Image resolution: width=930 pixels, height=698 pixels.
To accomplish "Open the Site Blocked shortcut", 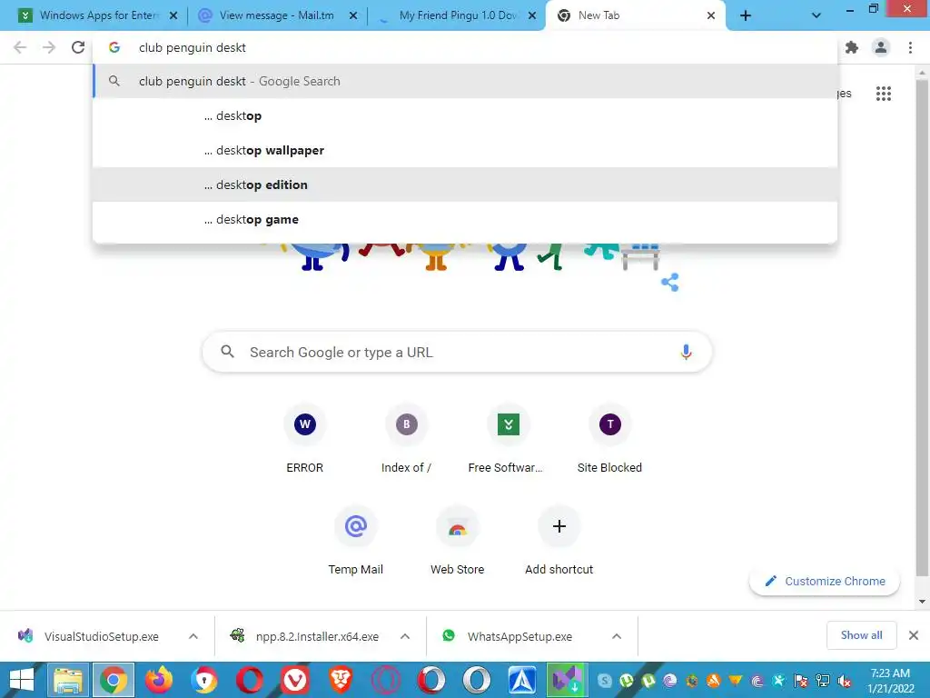I will click(609, 439).
